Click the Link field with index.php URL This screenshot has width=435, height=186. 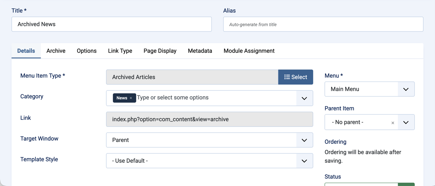[210, 119]
